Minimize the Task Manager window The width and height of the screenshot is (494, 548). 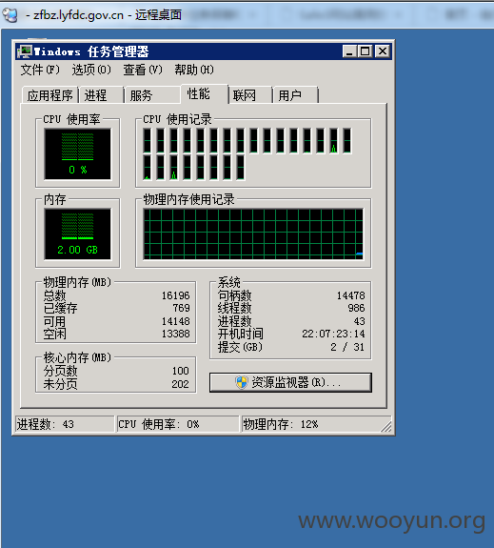pos(349,51)
